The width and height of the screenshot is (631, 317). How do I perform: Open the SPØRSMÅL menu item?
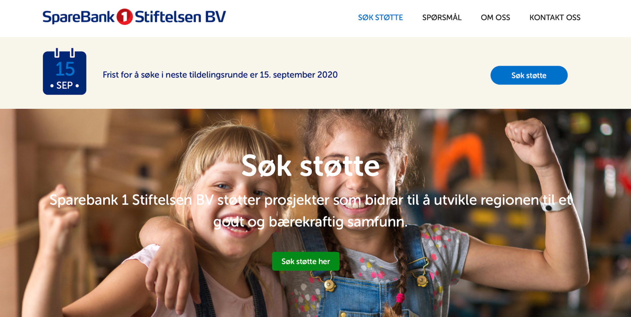pos(442,18)
